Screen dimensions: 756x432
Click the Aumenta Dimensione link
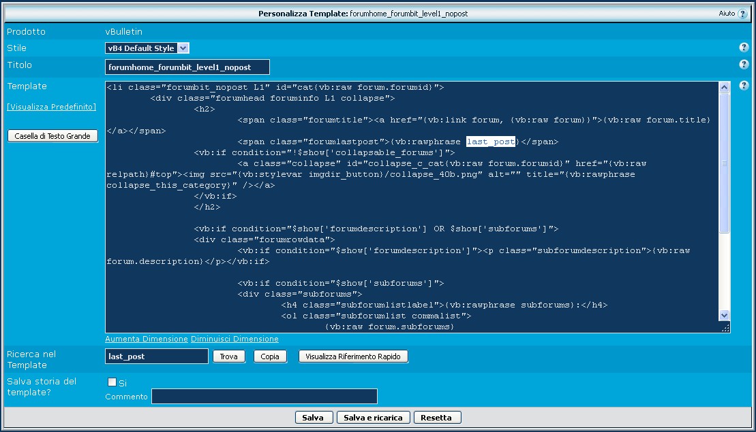147,339
